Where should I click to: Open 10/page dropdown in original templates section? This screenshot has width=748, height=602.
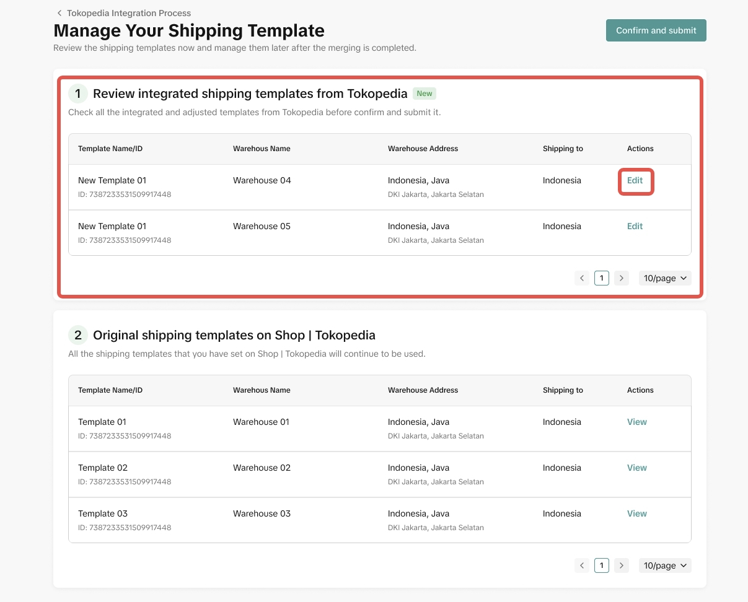pyautogui.click(x=665, y=565)
